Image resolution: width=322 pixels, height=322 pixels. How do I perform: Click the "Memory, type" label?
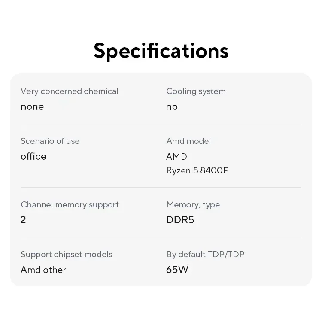coord(193,204)
